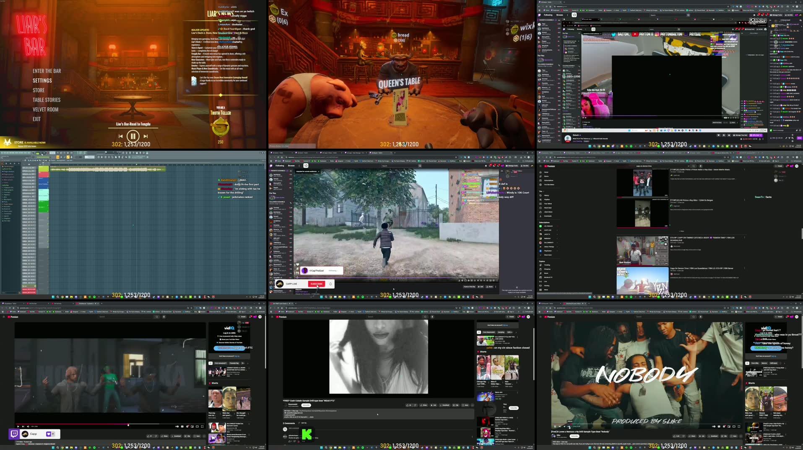
Task: Click Windows Start in the GTA clip window taskbar
Action: [321, 297]
